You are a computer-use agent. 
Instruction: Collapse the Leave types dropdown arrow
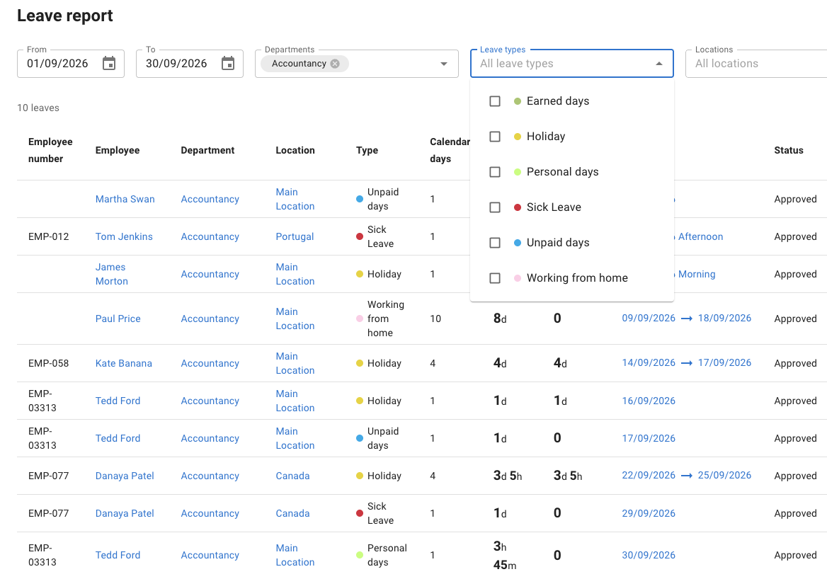click(x=658, y=64)
